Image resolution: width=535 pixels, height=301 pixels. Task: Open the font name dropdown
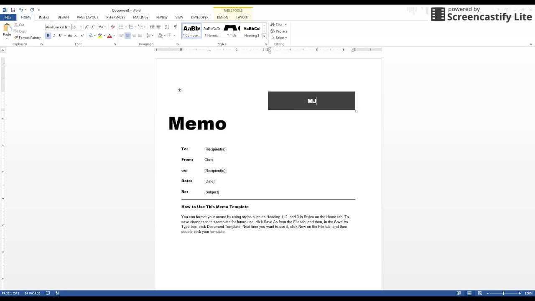point(69,27)
